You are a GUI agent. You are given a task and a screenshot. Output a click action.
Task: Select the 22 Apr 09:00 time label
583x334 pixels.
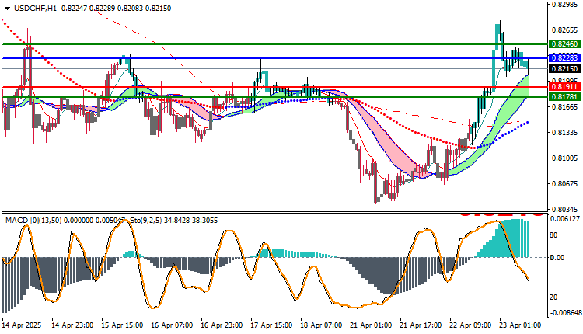click(x=471, y=325)
